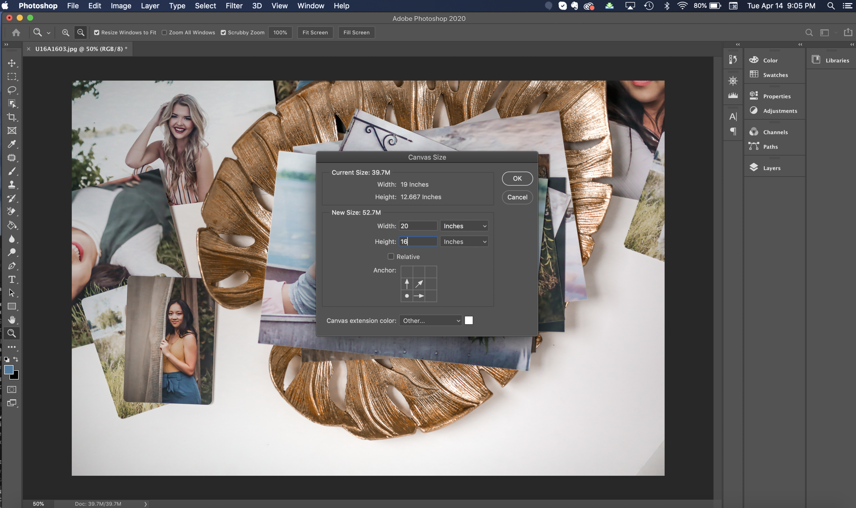856x508 pixels.
Task: Choose the Hand tool
Action: click(x=12, y=320)
